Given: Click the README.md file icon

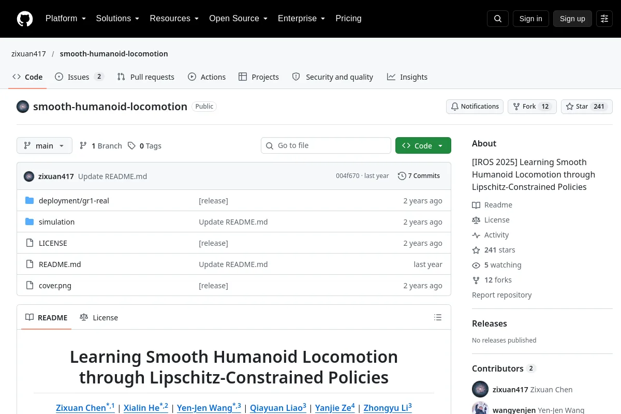Looking at the screenshot, I should click(x=29, y=264).
